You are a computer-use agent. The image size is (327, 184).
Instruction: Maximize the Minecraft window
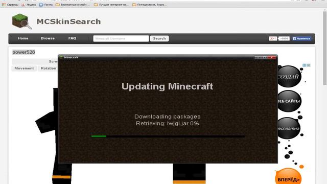(x=265, y=57)
